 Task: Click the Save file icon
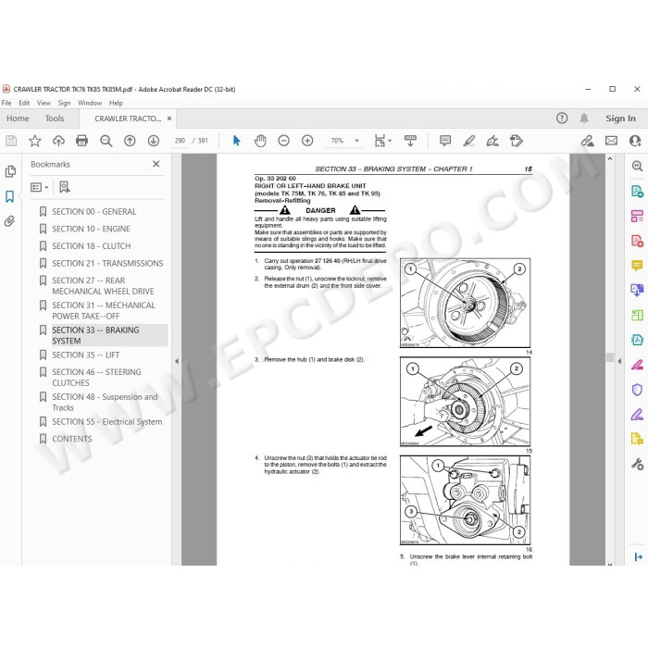click(11, 141)
